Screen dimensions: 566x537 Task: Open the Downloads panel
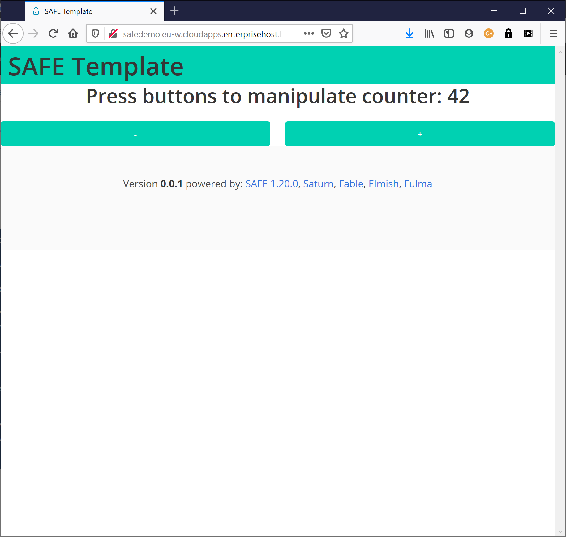tap(409, 33)
